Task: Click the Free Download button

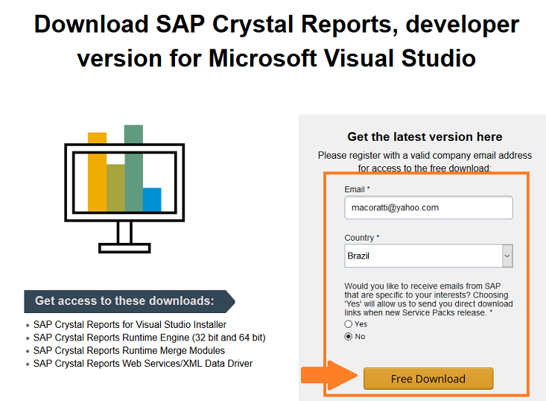Action: pyautogui.click(x=428, y=379)
